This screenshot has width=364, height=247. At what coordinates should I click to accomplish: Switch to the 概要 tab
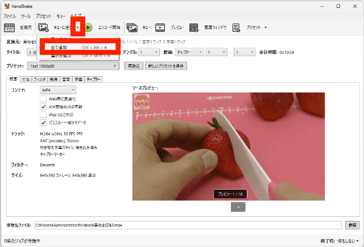[x=13, y=79]
